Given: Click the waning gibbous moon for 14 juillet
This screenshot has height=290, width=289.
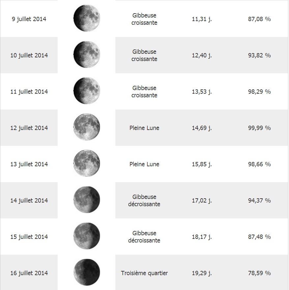Looking at the screenshot, I should pos(87,200).
